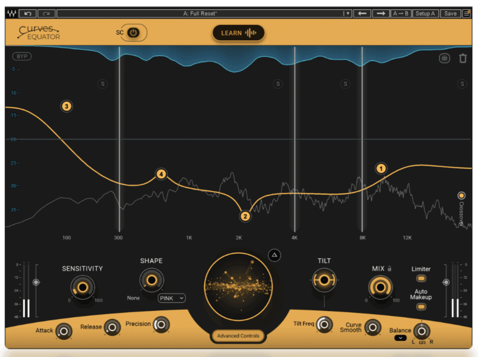The width and height of the screenshot is (479, 357).
Task: Open the Balance mode dropdown chevron
Action: point(400,338)
